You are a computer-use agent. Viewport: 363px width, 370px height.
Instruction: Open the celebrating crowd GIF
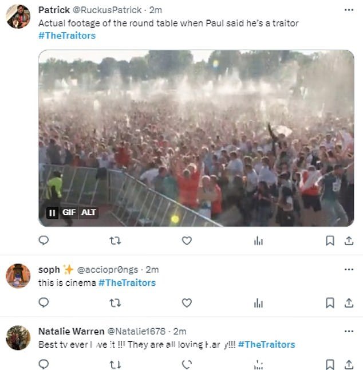coord(196,138)
